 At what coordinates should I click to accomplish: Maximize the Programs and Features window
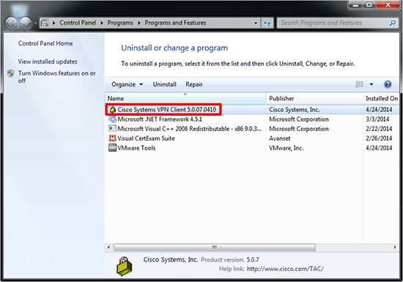pyautogui.click(x=369, y=5)
